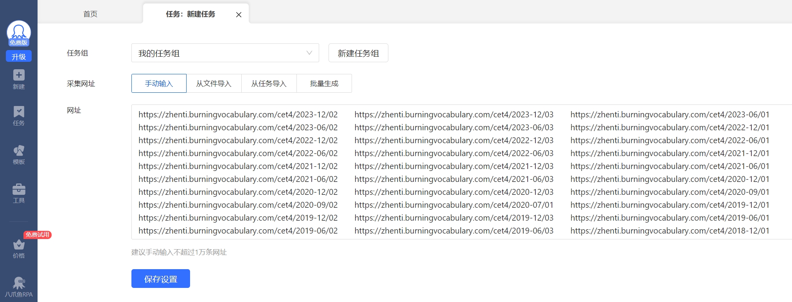792x302 pixels.
Task: Click URL ending cet4/2021-06/01
Action: pos(670,166)
